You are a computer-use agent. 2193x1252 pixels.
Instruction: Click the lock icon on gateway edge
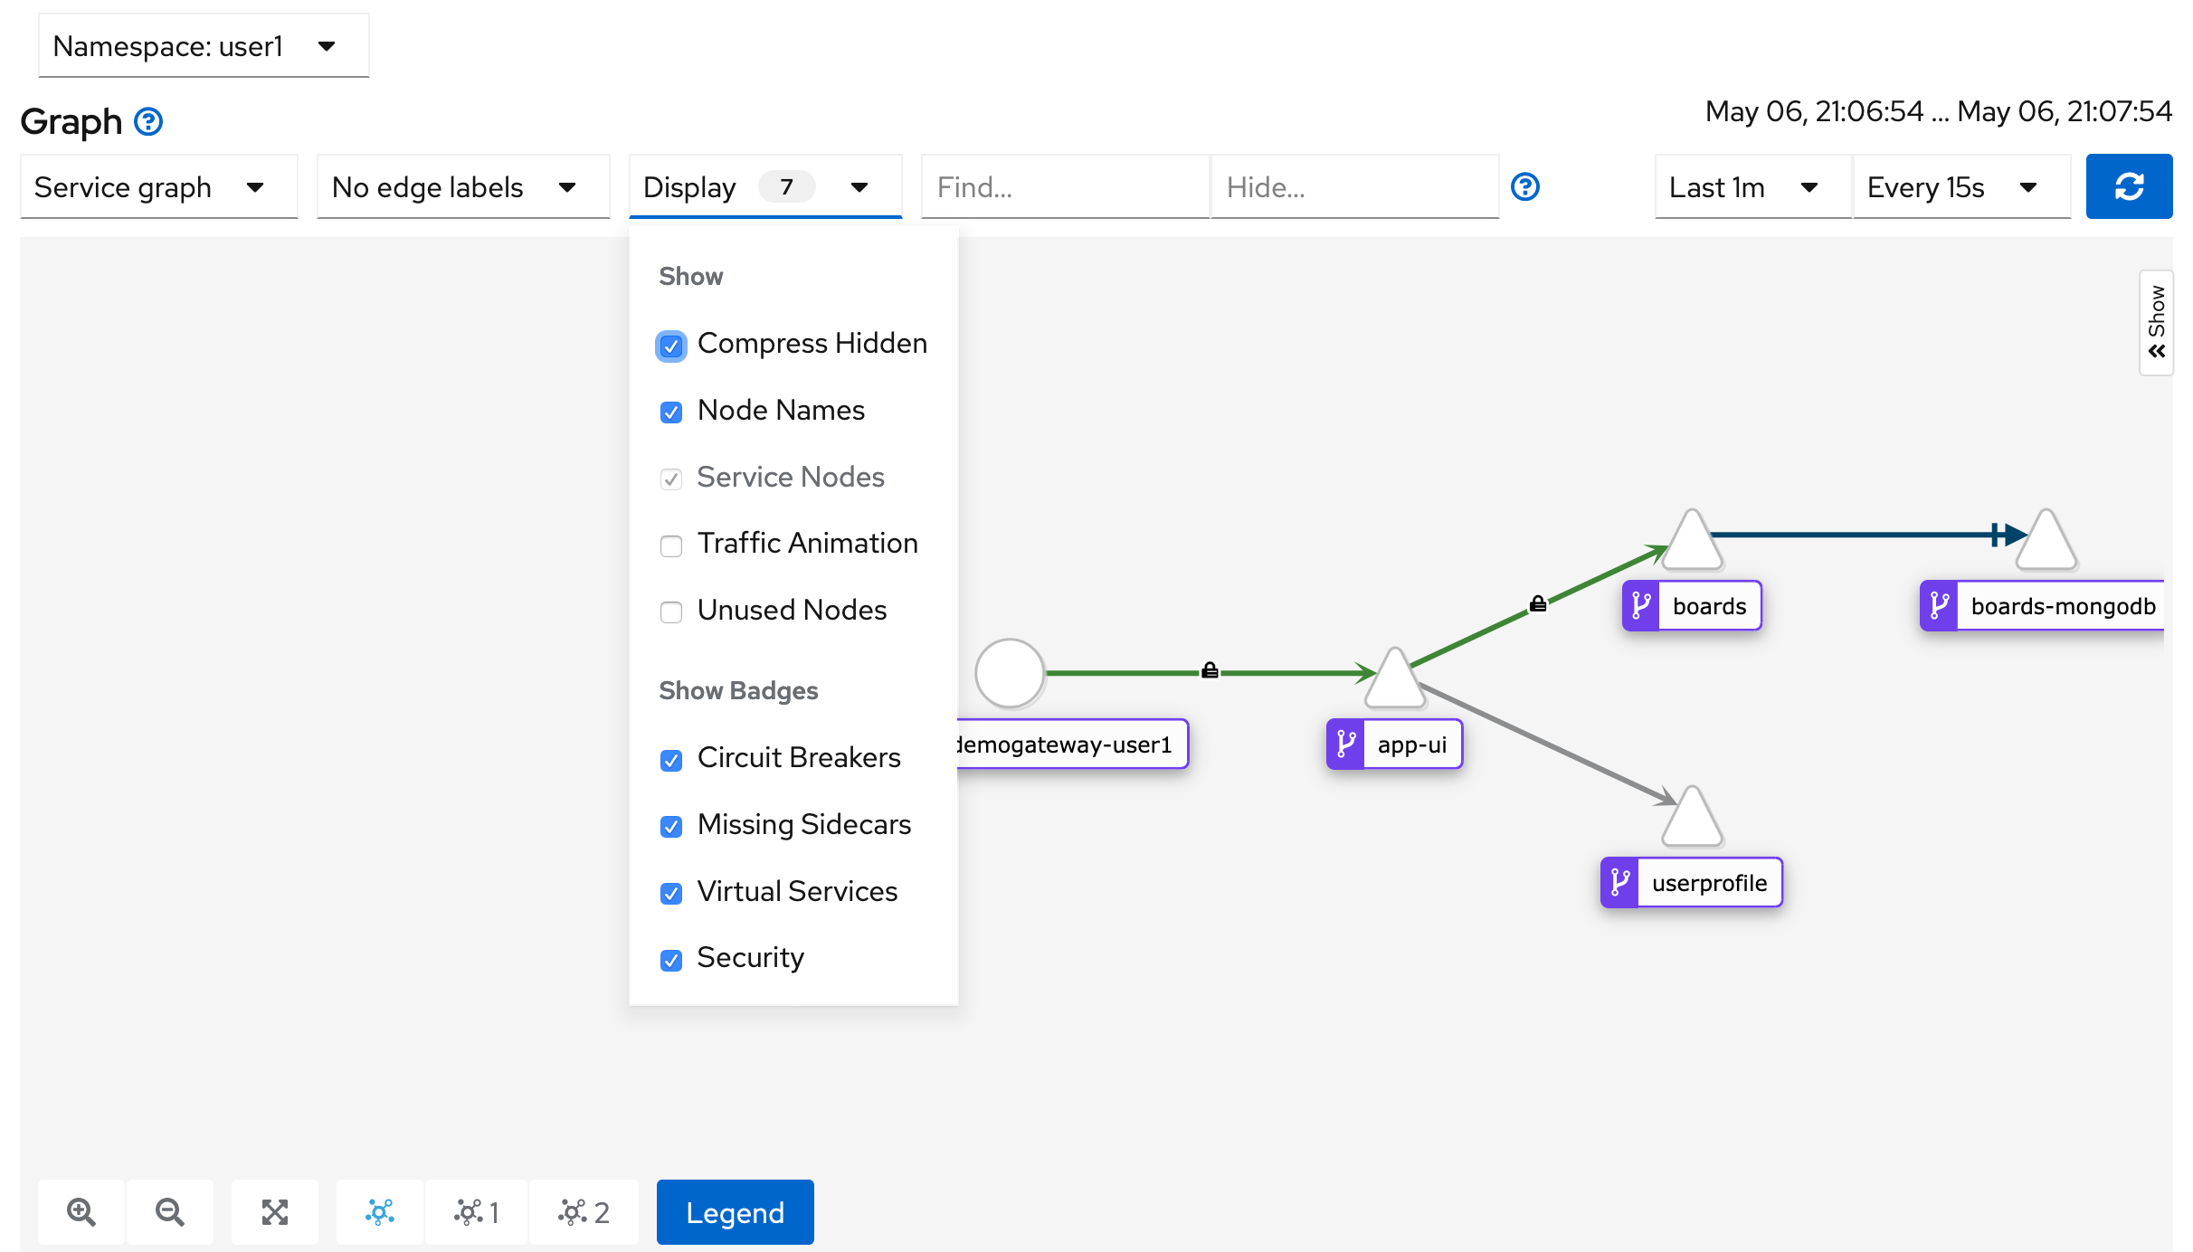click(x=1210, y=670)
